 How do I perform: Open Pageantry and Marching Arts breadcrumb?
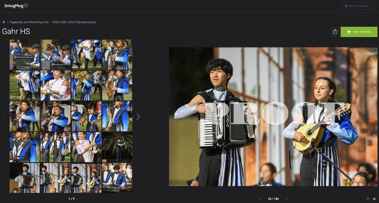[29, 22]
